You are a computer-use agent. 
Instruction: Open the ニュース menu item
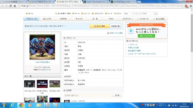(x=86, y=13)
